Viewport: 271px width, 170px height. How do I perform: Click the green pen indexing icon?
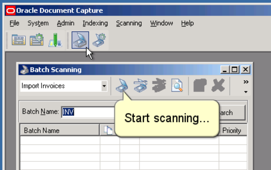(55, 40)
